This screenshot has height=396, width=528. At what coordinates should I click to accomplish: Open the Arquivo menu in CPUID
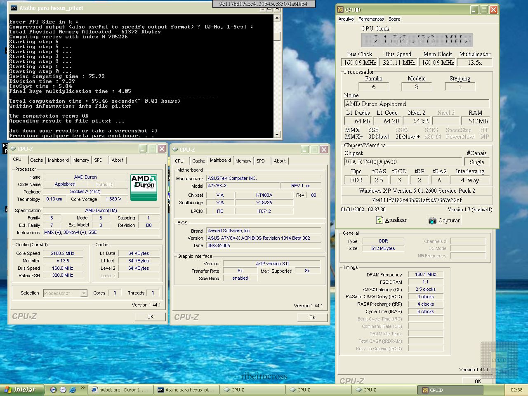[346, 19]
